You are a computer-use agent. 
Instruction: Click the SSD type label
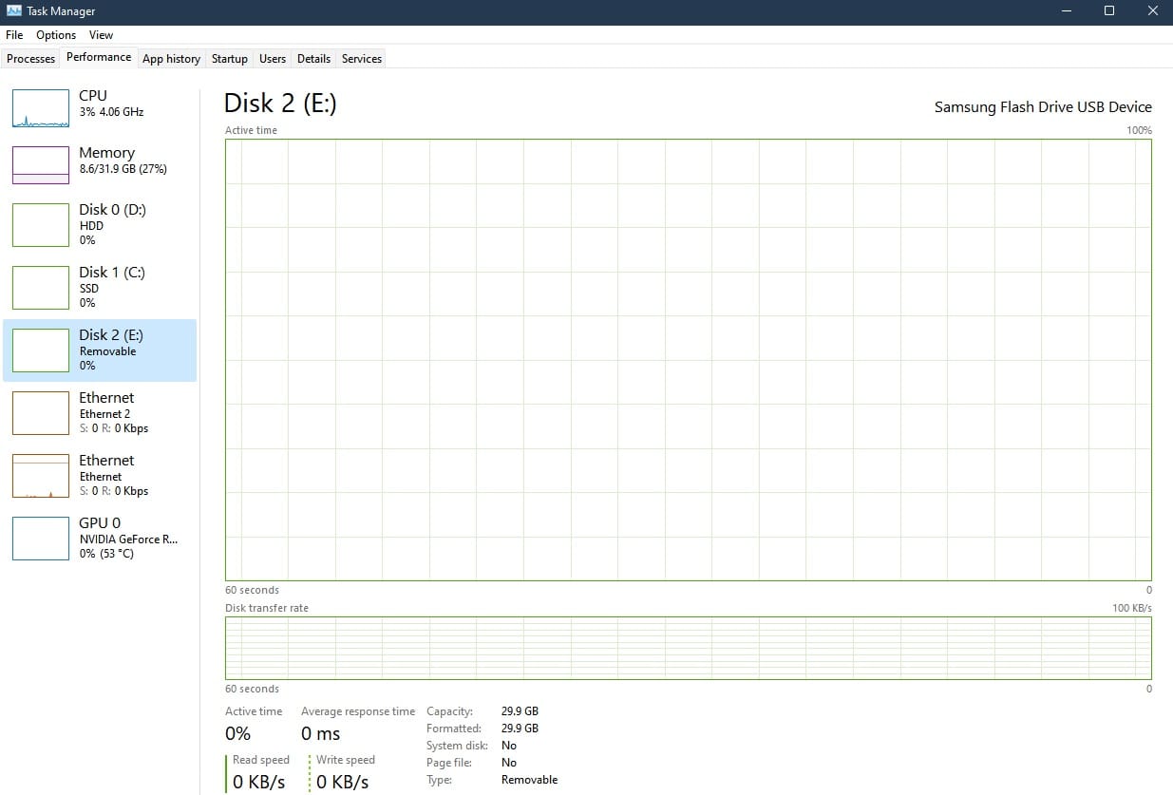pyautogui.click(x=89, y=289)
